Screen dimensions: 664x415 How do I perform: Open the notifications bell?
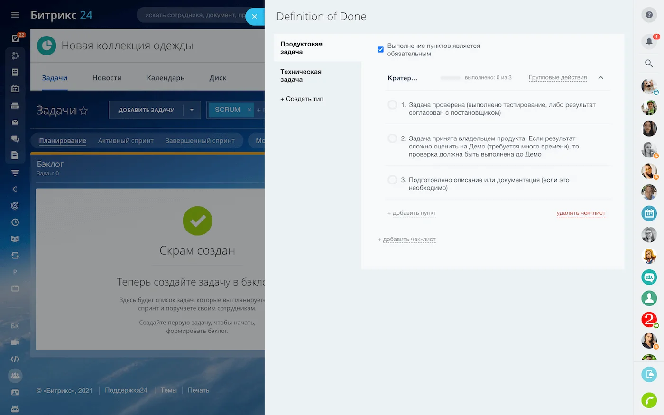pyautogui.click(x=649, y=41)
